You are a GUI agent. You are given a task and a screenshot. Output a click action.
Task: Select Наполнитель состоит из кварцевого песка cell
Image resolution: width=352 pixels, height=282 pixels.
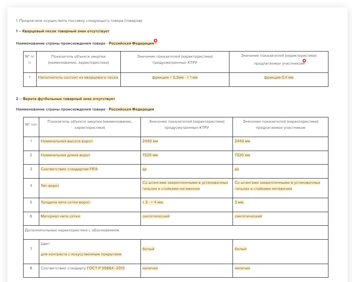pyautogui.click(x=78, y=77)
